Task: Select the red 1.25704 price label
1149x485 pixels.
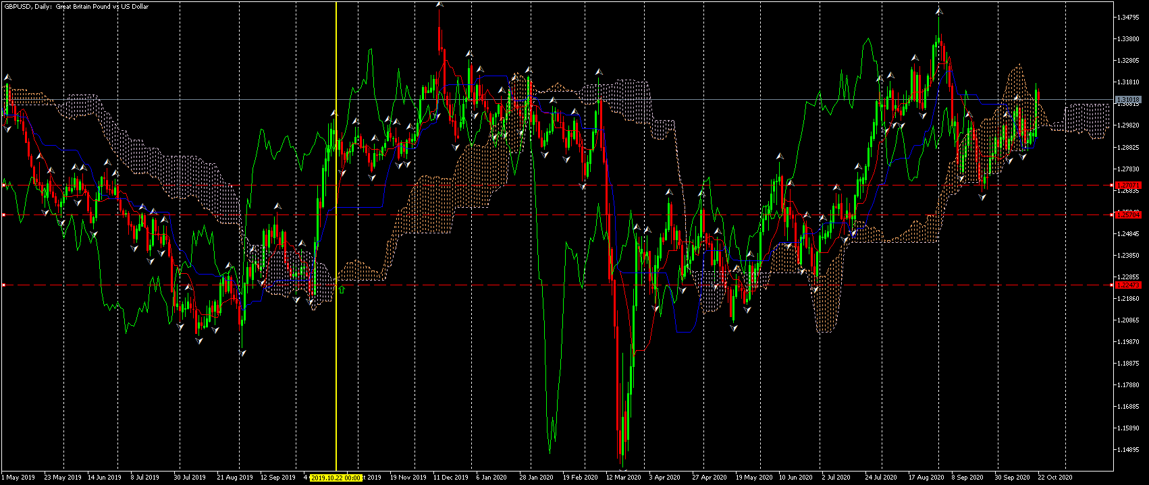Action: coord(1128,215)
